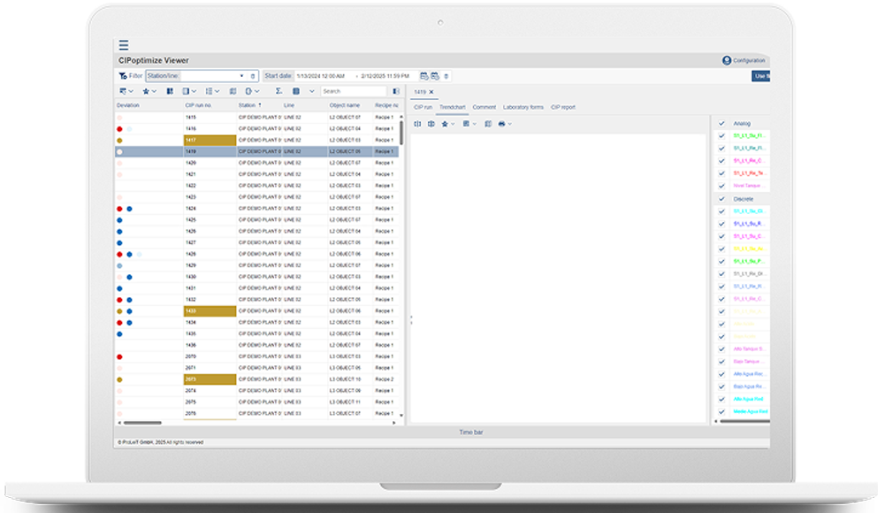Open the hamburger main menu

click(x=124, y=45)
